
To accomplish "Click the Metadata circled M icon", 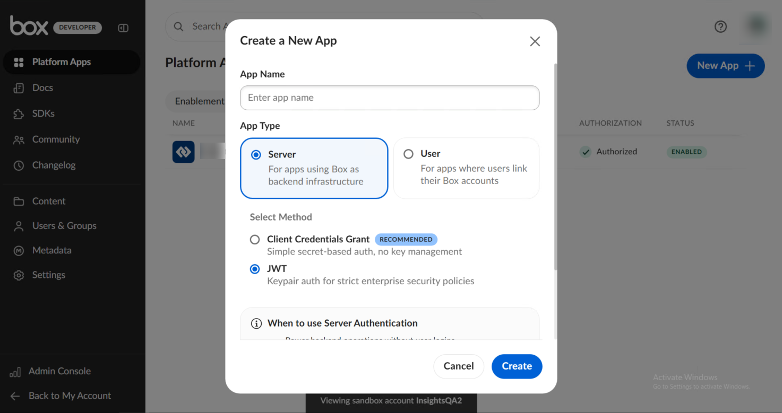I will [19, 250].
